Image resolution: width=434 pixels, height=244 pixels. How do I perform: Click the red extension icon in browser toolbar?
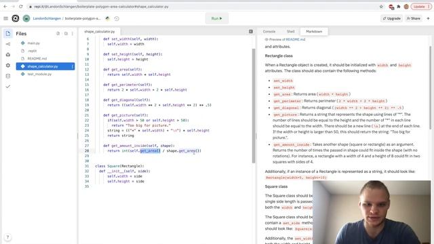(391, 7)
